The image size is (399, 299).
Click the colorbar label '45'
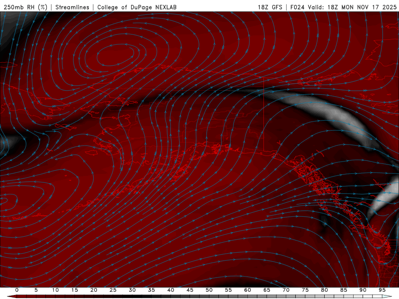[190, 290]
